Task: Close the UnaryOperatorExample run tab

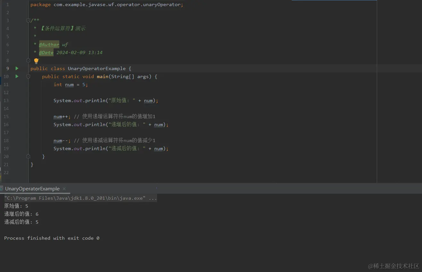Action: (64, 189)
